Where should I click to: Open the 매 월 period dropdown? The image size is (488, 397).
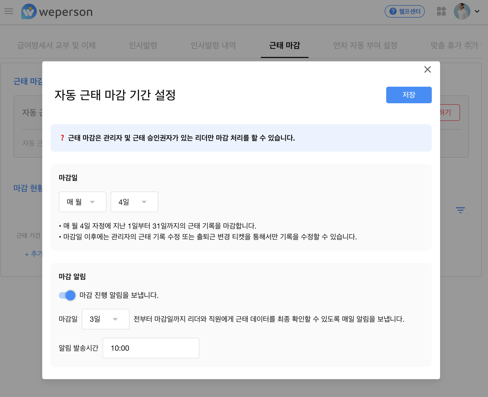click(x=83, y=202)
